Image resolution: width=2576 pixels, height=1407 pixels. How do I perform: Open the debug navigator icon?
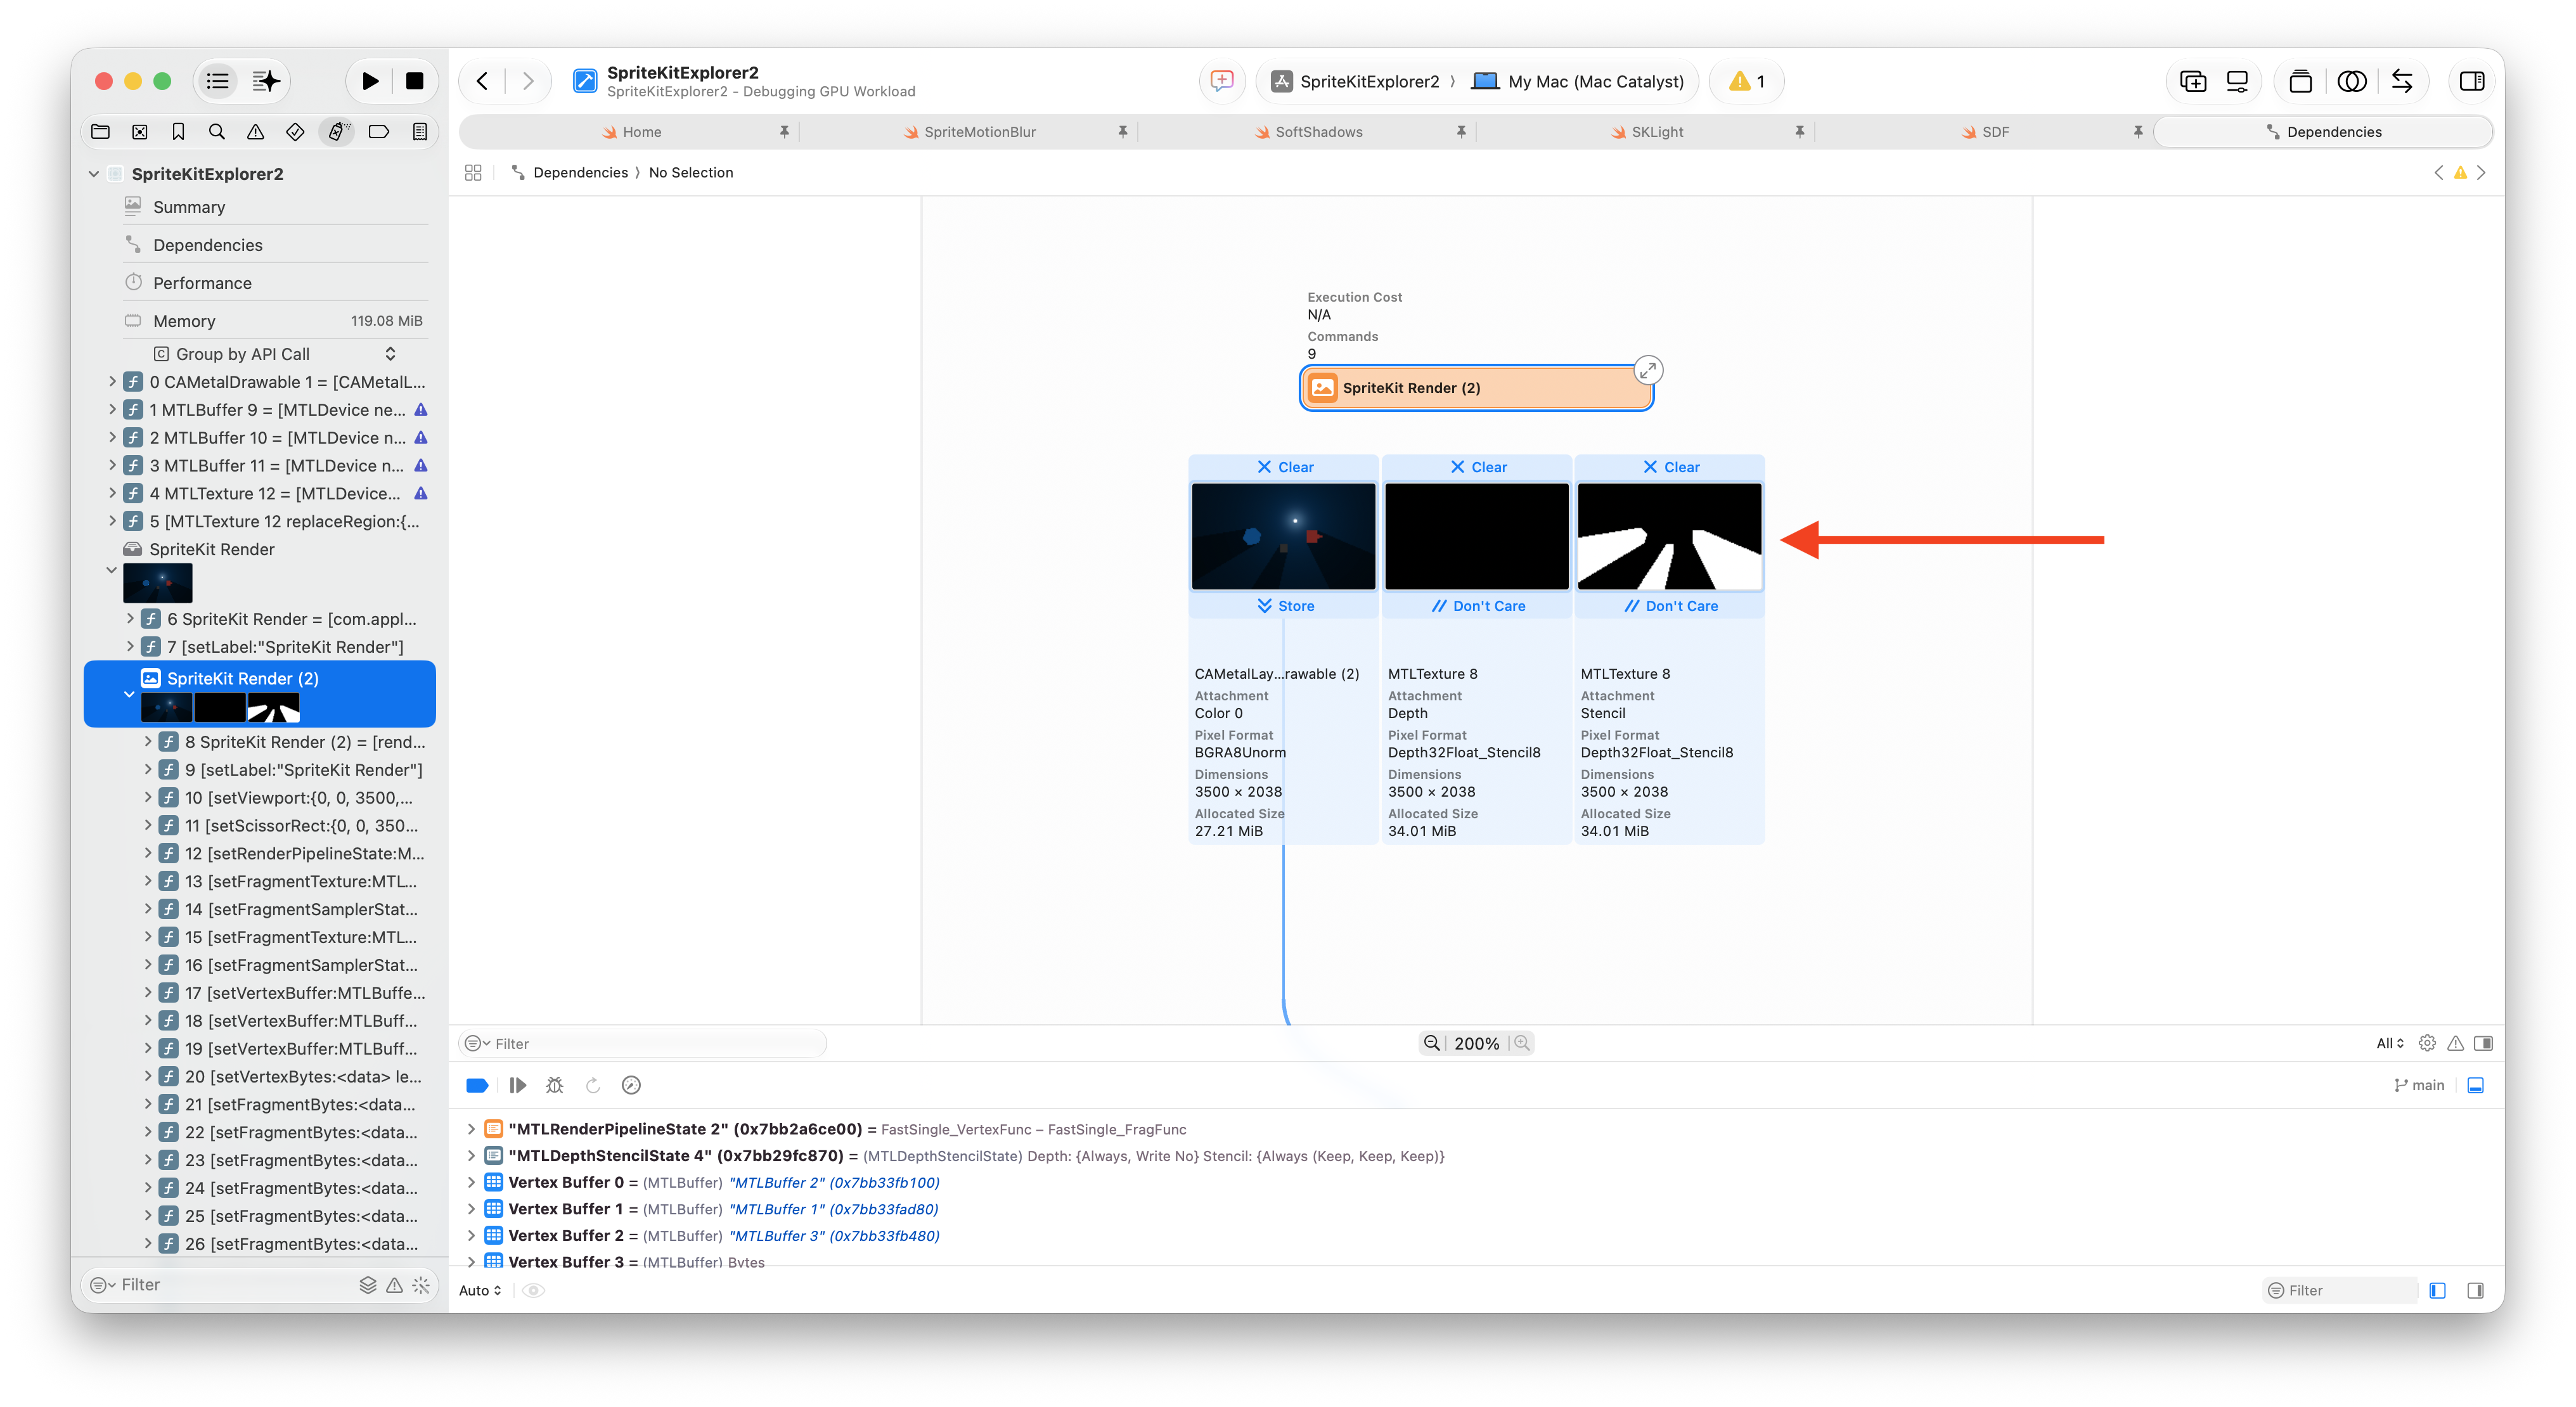click(338, 131)
